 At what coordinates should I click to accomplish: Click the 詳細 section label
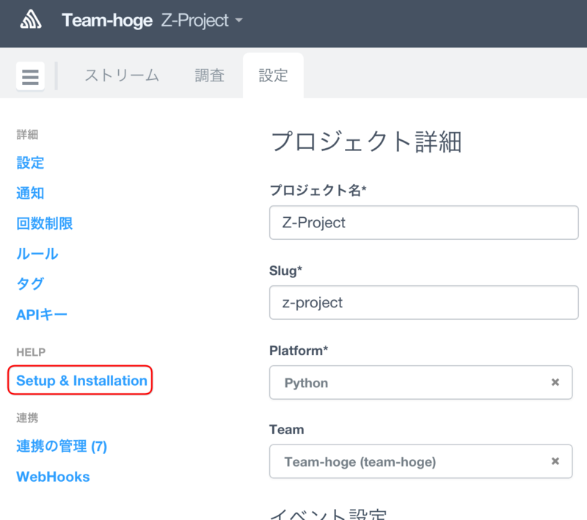pos(27,135)
